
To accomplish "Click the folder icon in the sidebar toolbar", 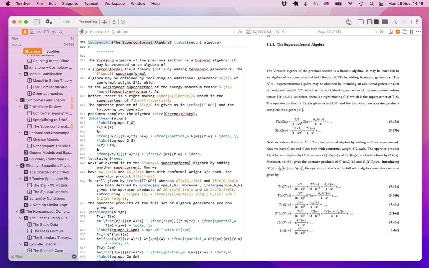I will coord(47,32).
